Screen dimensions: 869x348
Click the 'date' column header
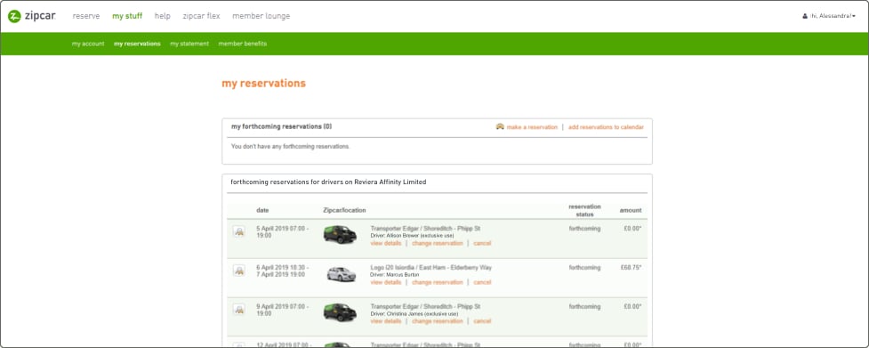coord(262,211)
